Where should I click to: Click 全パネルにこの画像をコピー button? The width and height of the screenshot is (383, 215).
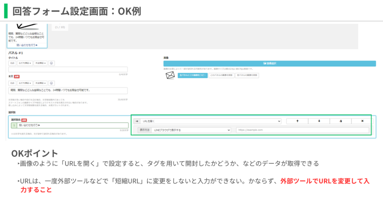click(x=192, y=76)
